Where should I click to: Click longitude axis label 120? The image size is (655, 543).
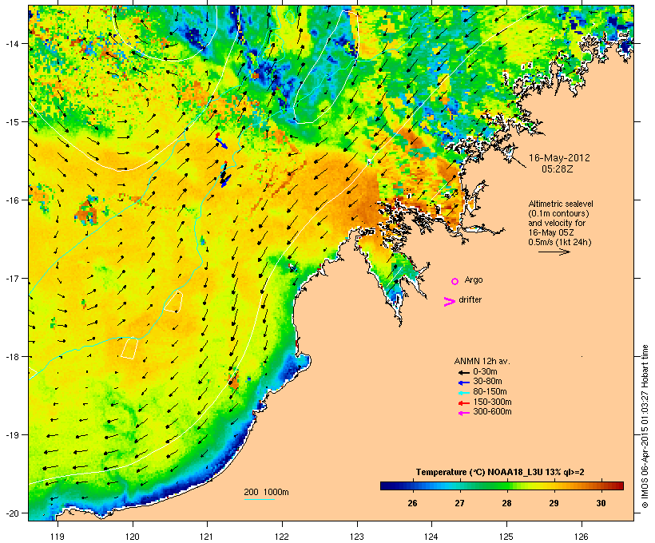[x=133, y=537]
